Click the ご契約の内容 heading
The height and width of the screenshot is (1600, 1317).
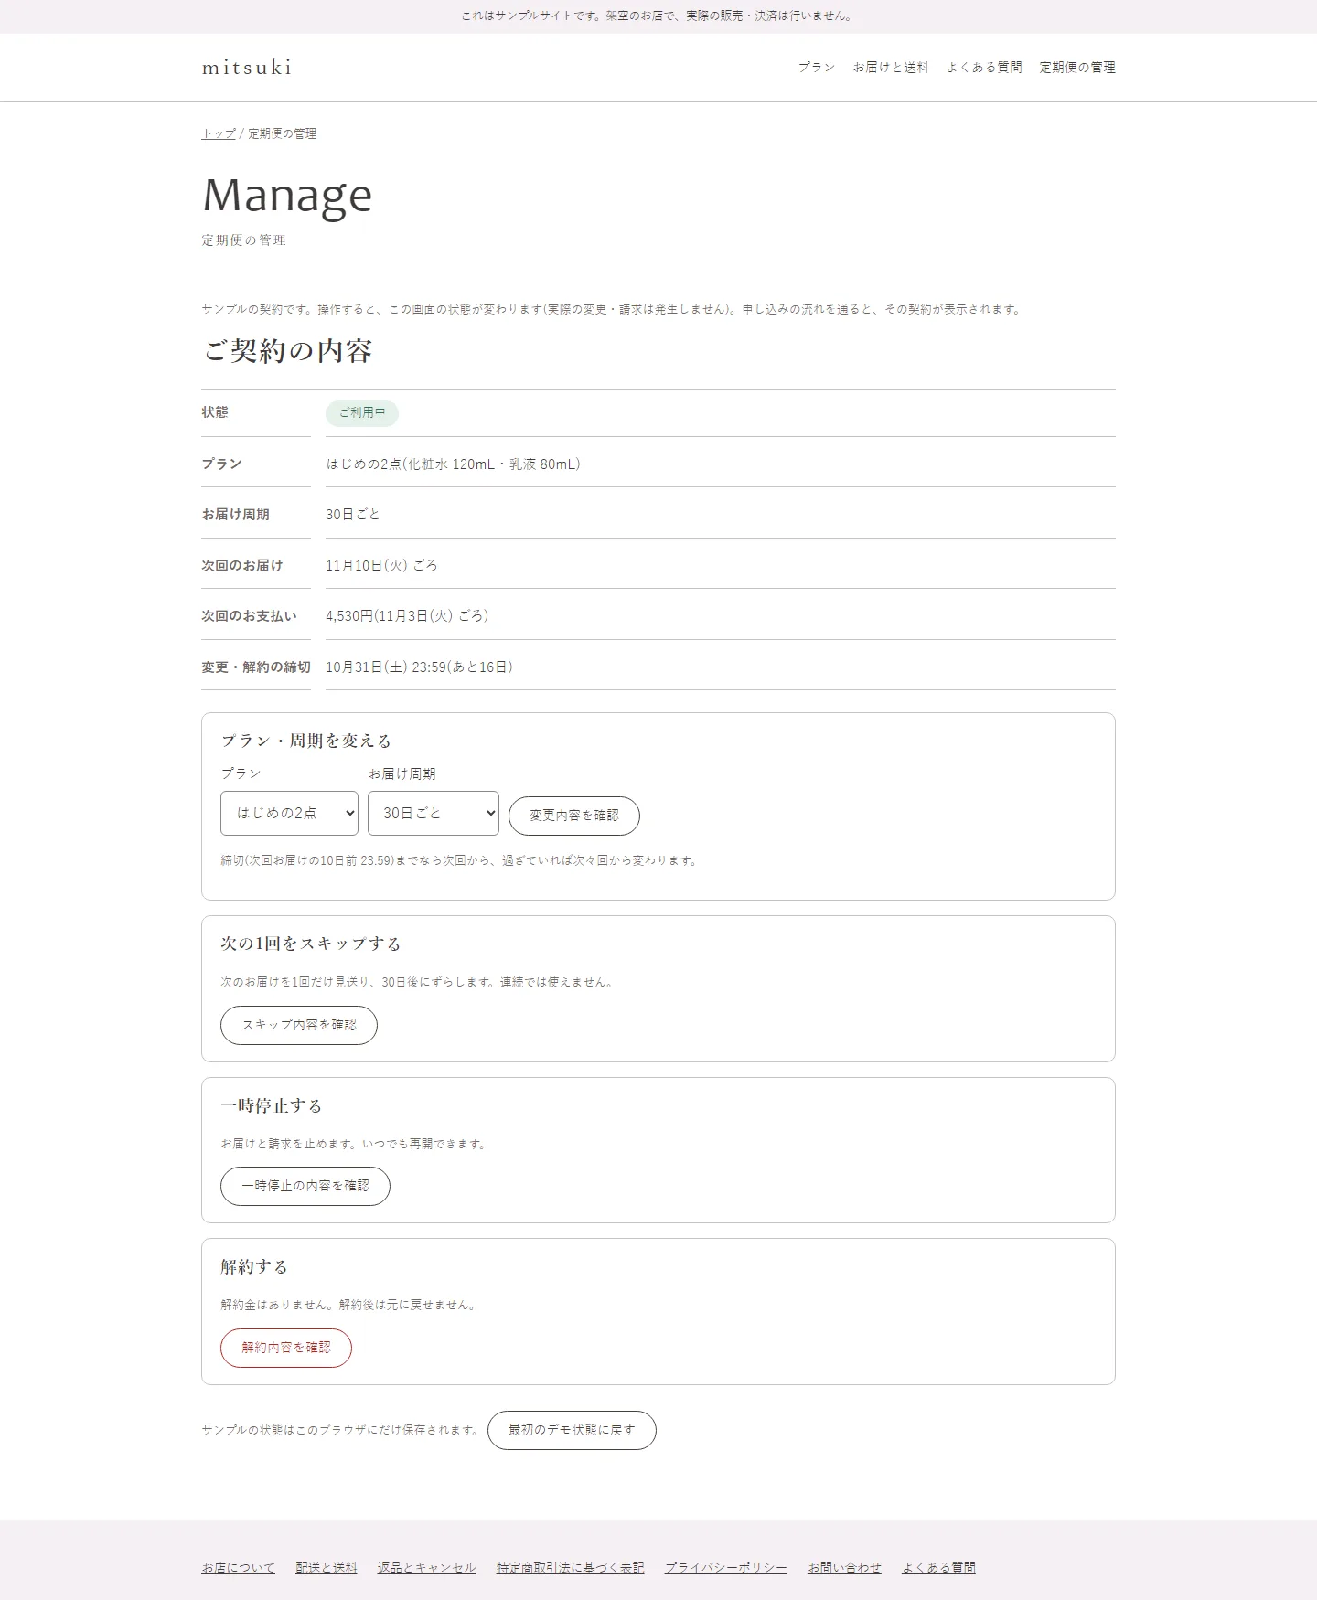[x=287, y=351]
